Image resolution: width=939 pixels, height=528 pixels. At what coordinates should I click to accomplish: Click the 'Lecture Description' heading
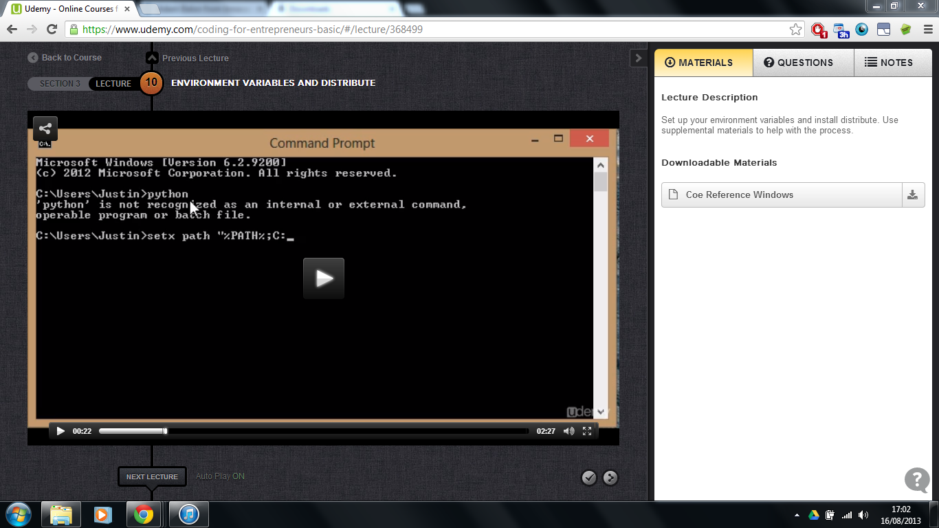point(709,98)
